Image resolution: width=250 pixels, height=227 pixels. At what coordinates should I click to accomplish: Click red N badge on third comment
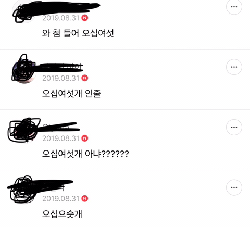85,138
